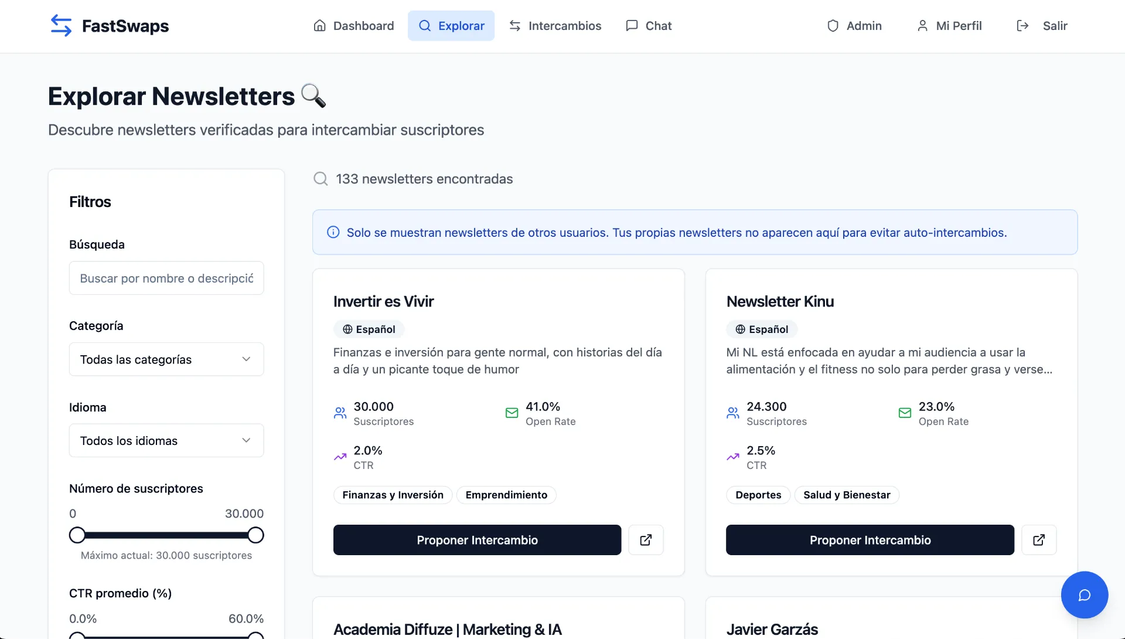Click the Invertir es Vivir card title

(383, 301)
